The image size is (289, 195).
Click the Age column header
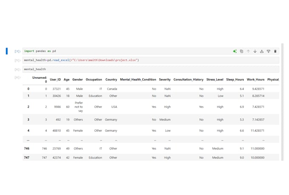point(67,79)
